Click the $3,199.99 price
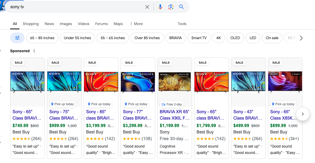Image resolution: width=315 pixels, height=163 pixels. (96, 125)
